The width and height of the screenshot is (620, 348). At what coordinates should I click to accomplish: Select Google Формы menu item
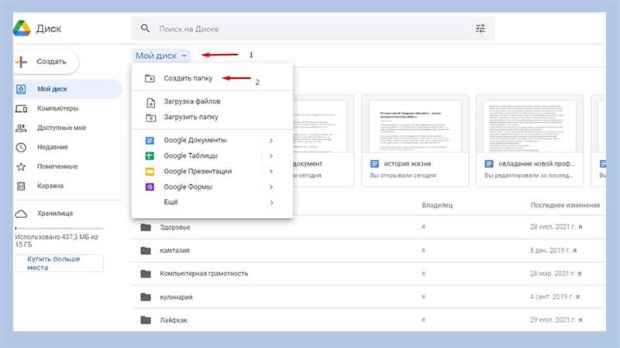tap(212, 186)
